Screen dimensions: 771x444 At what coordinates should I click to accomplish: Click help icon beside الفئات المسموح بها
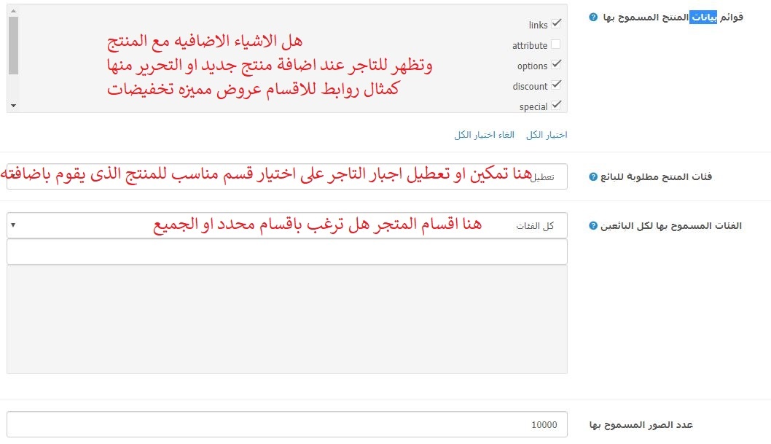tap(592, 226)
